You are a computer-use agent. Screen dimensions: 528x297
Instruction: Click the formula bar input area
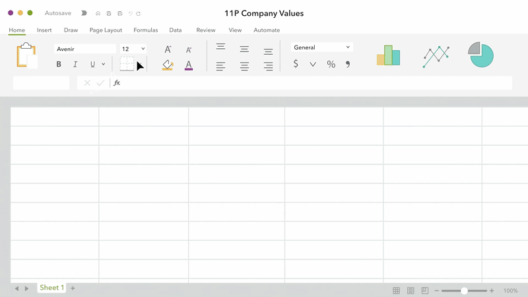(x=317, y=83)
